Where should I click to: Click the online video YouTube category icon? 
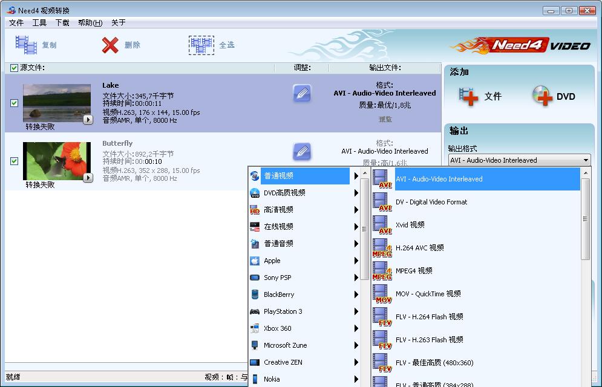pyautogui.click(x=255, y=227)
